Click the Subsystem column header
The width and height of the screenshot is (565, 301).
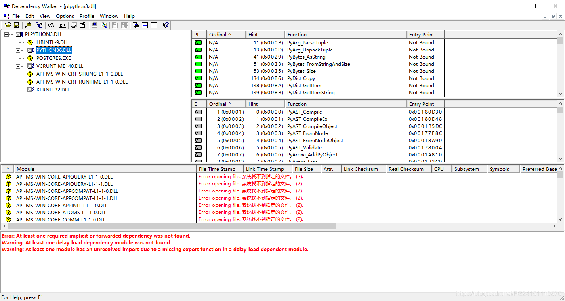[x=470, y=169]
